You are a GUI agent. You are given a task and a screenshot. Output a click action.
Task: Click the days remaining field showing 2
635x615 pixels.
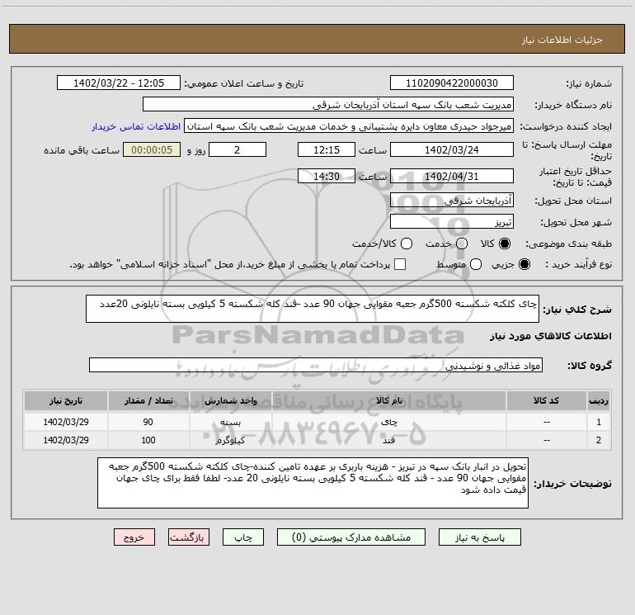(238, 149)
